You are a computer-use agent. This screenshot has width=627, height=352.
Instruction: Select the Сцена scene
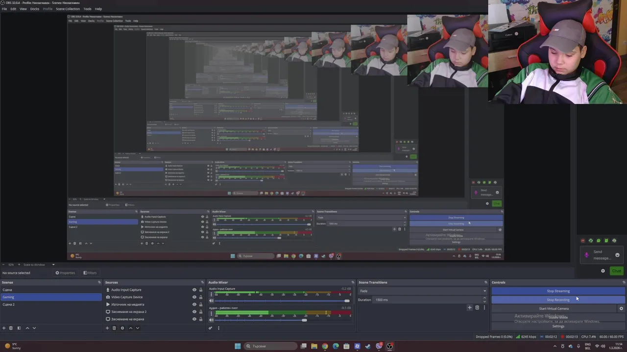pos(51,290)
